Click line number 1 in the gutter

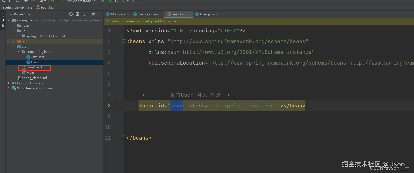pyautogui.click(x=109, y=31)
